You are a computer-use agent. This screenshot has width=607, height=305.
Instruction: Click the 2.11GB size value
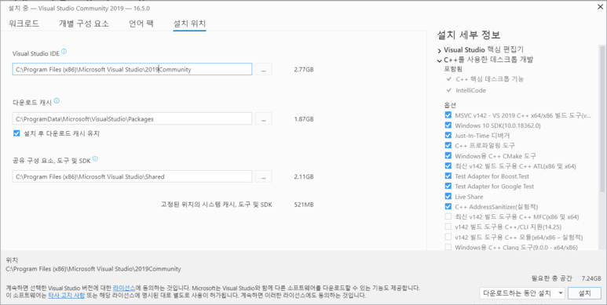pos(304,176)
